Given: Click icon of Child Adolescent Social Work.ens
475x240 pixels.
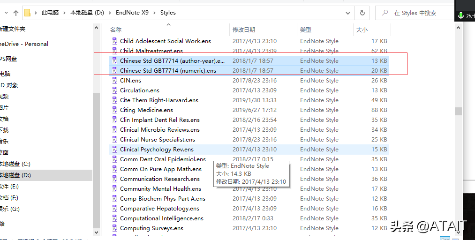Looking at the screenshot, I should coord(114,41).
